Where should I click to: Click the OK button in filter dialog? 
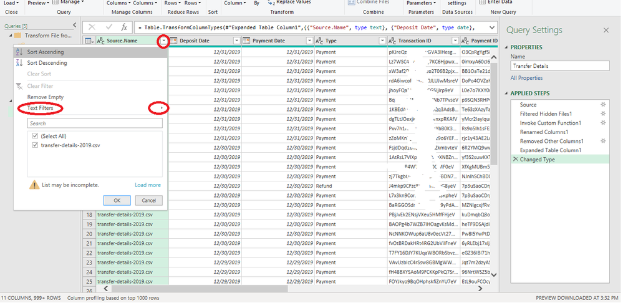[x=117, y=200]
